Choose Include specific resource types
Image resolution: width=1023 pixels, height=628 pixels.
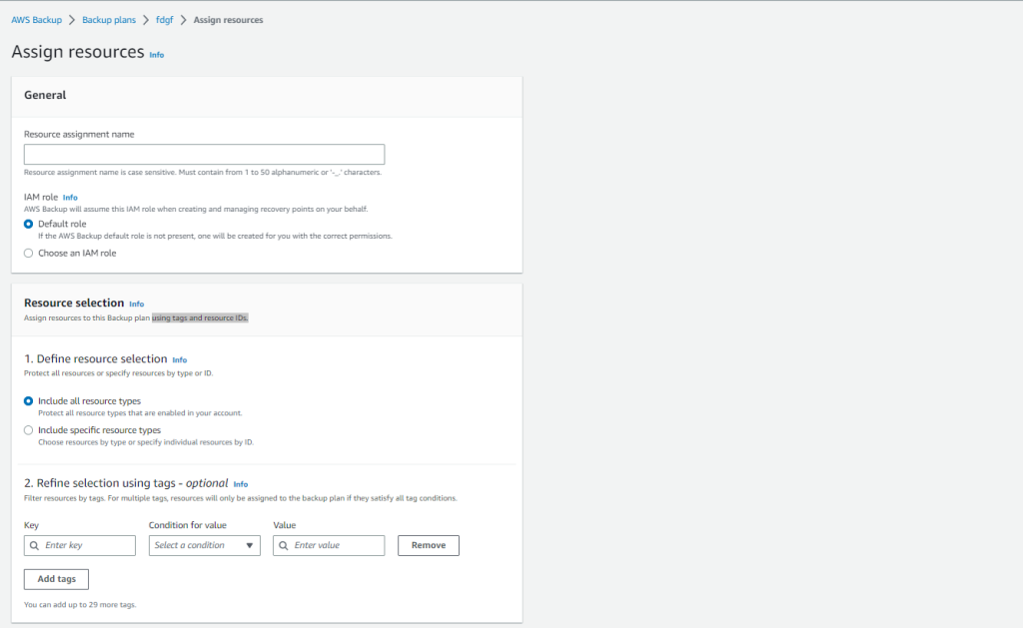click(x=29, y=430)
